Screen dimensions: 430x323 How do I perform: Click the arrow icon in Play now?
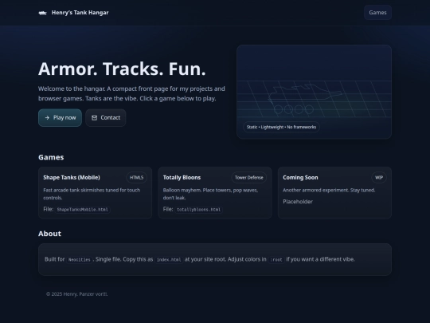pos(47,118)
